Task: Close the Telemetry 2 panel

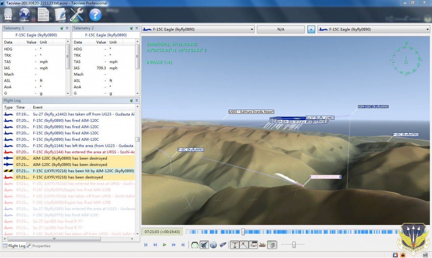Action: pos(137,28)
